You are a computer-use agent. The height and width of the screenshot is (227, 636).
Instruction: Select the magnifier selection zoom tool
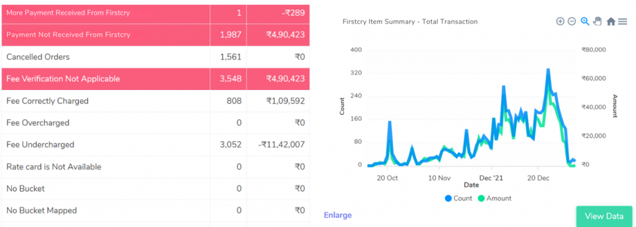(584, 22)
